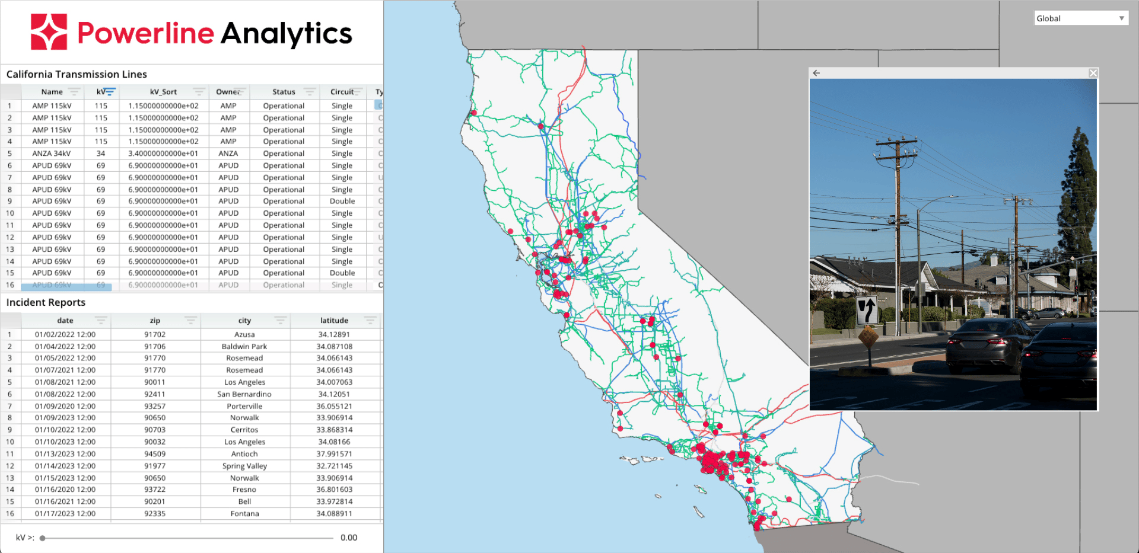Open the date column filter icon
This screenshot has height=553, width=1139.
coord(101,321)
